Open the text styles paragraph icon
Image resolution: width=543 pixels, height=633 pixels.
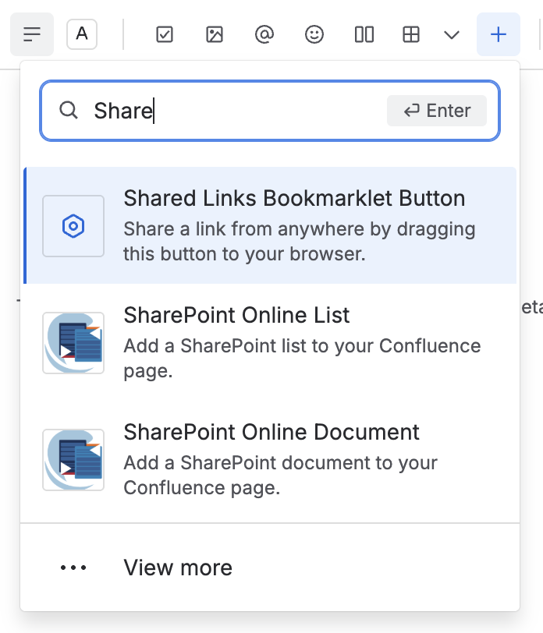pyautogui.click(x=32, y=34)
